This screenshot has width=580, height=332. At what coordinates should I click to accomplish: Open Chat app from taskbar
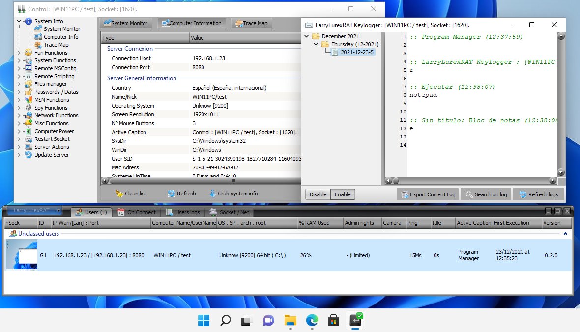coord(268,320)
